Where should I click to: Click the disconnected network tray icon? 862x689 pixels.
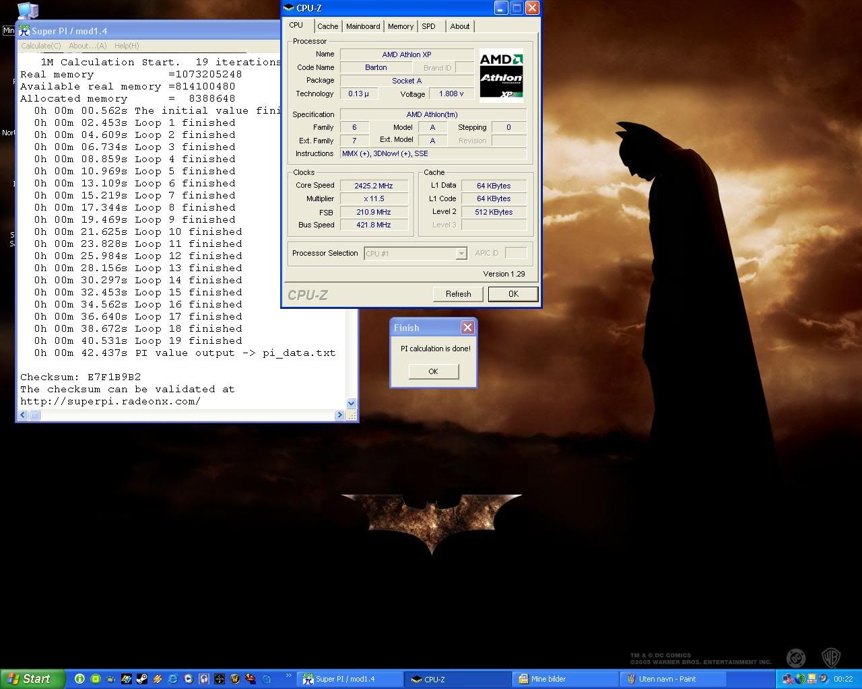[x=787, y=679]
